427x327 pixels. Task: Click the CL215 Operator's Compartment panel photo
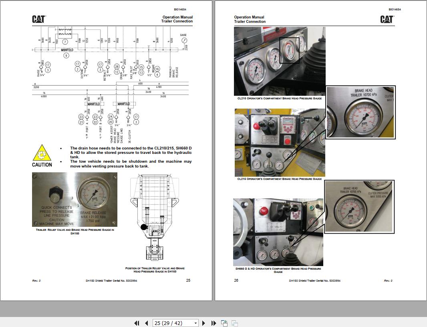tap(279, 142)
